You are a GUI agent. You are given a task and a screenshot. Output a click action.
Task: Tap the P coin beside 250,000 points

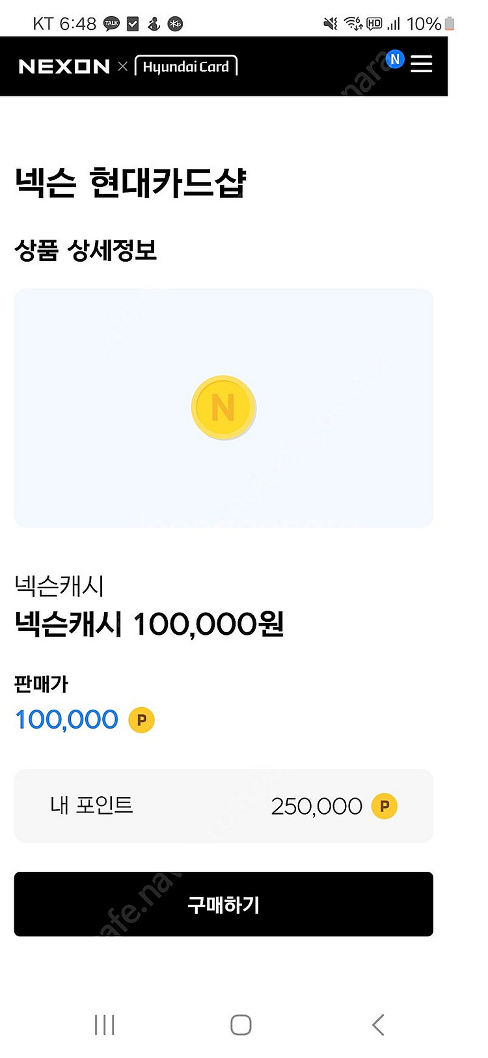tap(384, 806)
